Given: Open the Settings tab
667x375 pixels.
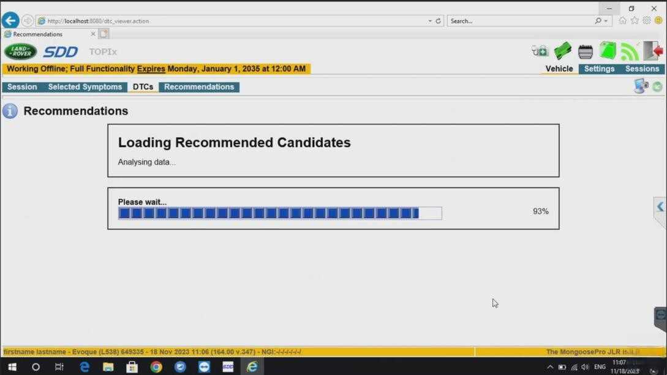Looking at the screenshot, I should (599, 69).
